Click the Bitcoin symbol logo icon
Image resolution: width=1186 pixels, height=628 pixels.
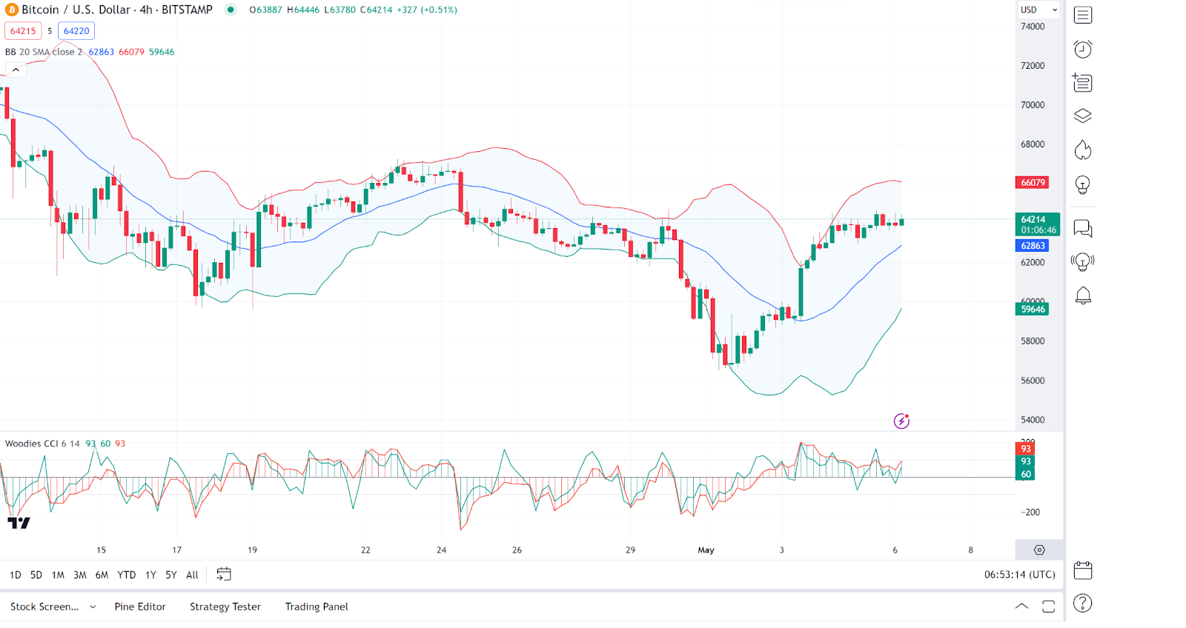(12, 10)
